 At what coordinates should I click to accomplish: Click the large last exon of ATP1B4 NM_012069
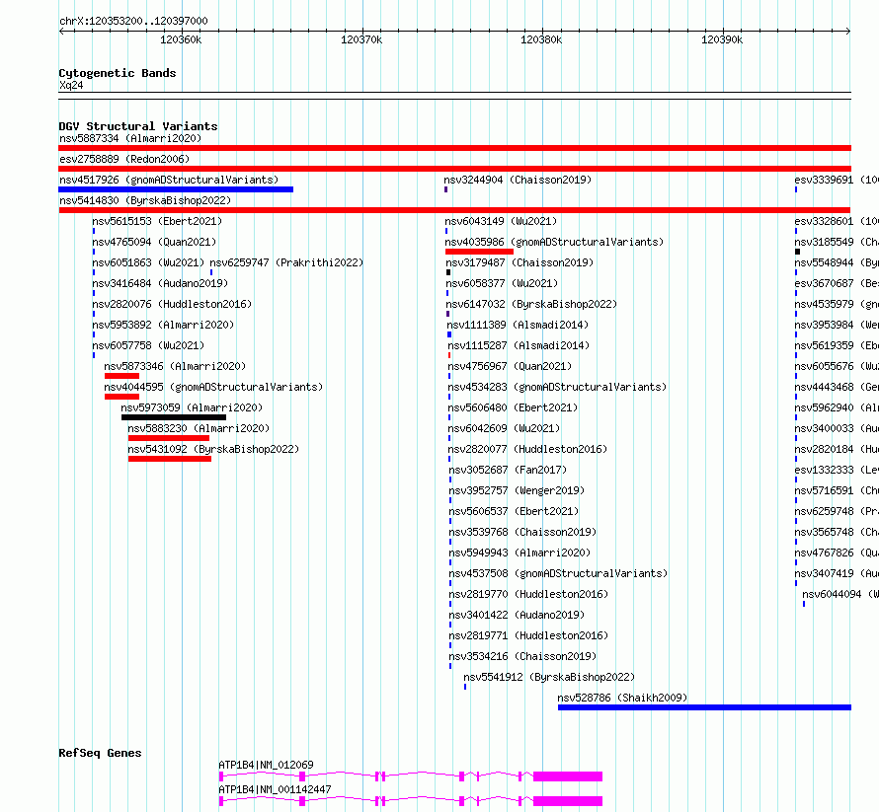[x=568, y=776]
